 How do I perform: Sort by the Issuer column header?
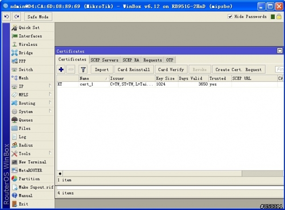tap(132, 78)
